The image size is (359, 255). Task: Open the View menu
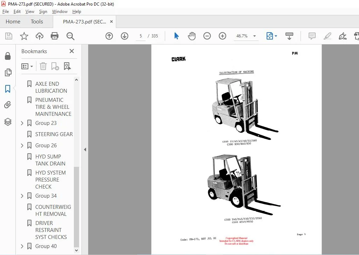pyautogui.click(x=30, y=12)
